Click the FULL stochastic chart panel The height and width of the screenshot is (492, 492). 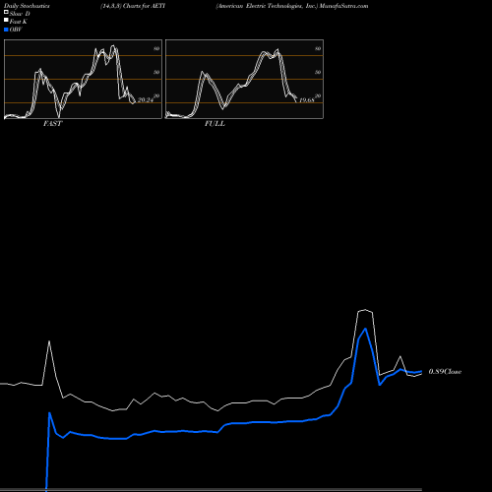point(244,79)
